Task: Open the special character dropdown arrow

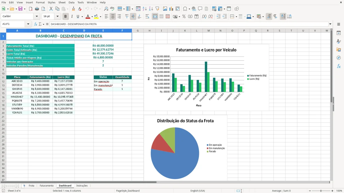Action: point(189,9)
